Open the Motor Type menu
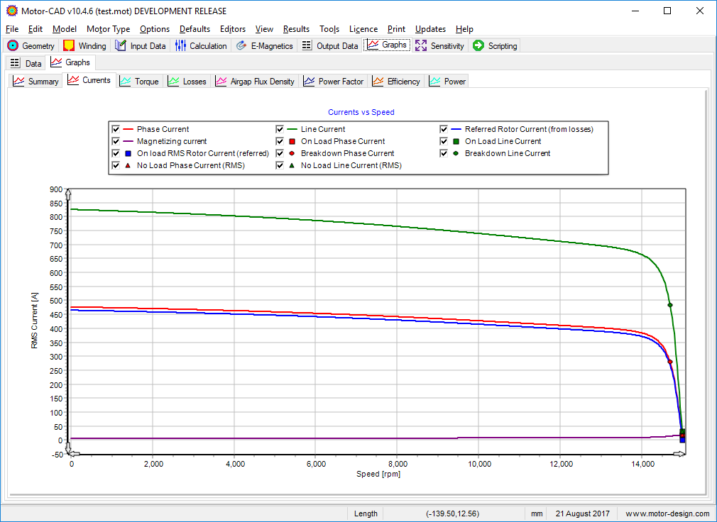The height and width of the screenshot is (522, 717). (x=109, y=29)
